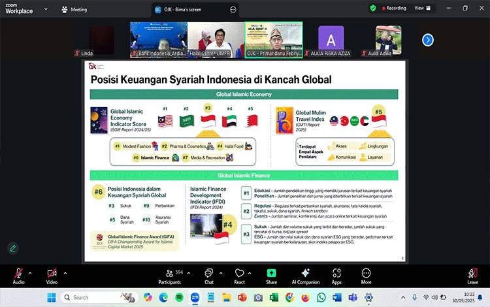Open File Explorer from the taskbar
Screen dimensions: 490x307
pyautogui.click(x=227, y=298)
